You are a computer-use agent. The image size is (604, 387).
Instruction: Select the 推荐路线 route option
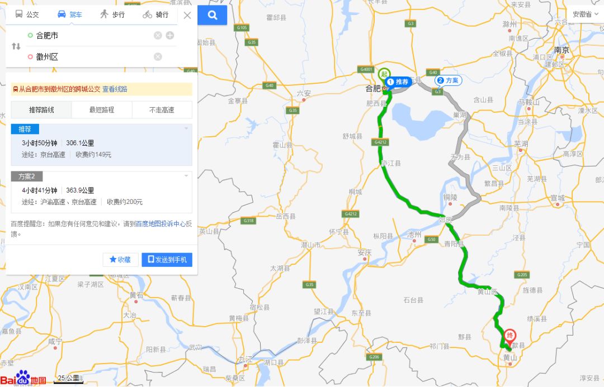pyautogui.click(x=41, y=109)
